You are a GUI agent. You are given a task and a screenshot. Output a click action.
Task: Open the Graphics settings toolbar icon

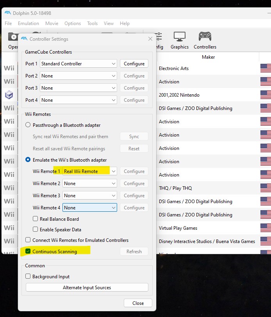click(179, 41)
